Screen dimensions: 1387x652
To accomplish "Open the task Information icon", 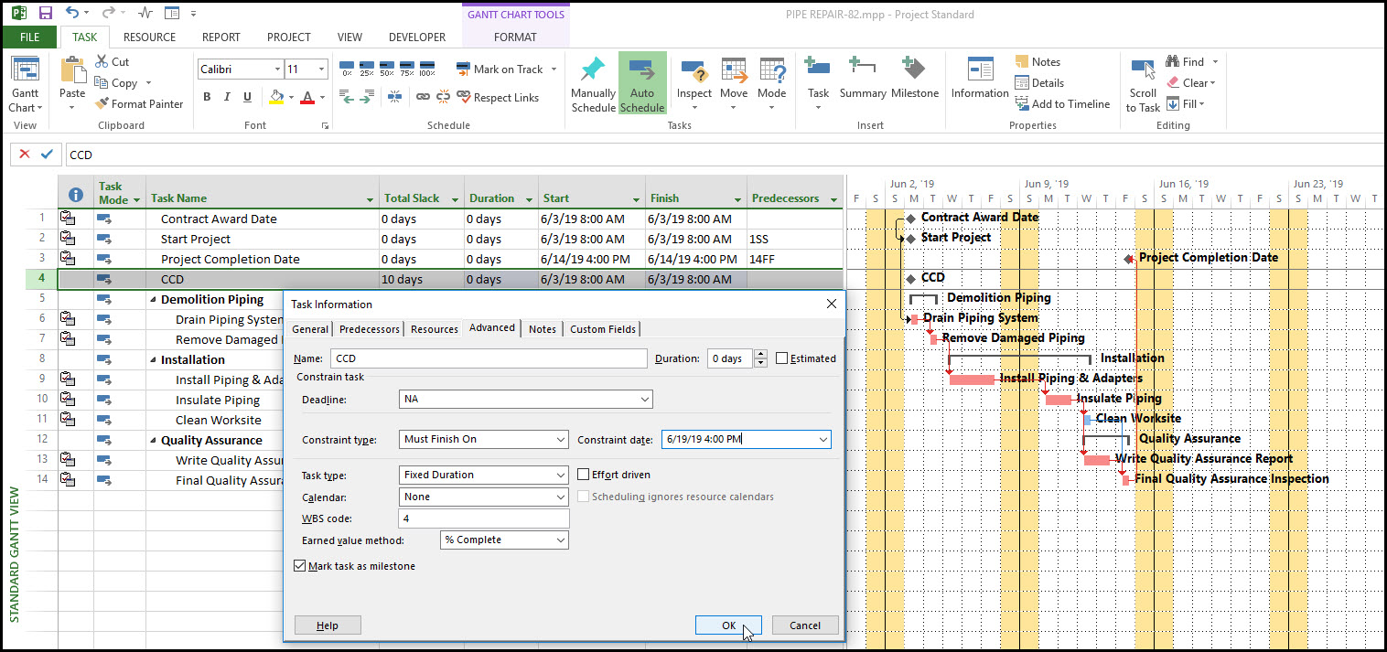I will [979, 71].
